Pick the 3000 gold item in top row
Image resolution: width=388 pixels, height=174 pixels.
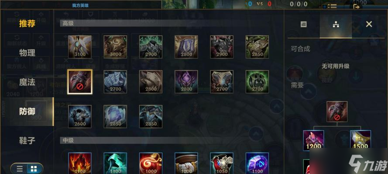(x=115, y=47)
